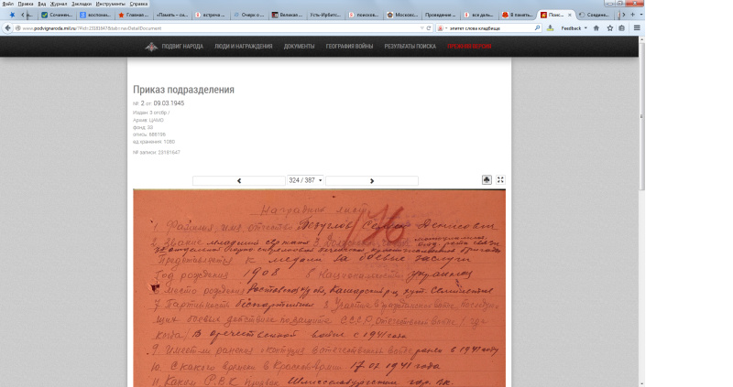Viewport: 733px width, 387px height.
Task: Switch to the Главная tab
Action: tap(133, 15)
